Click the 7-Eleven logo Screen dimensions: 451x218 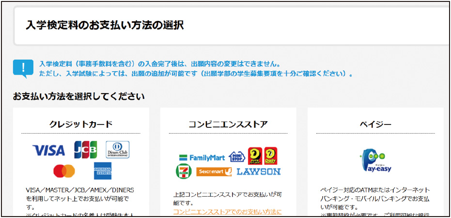[x=184, y=171]
